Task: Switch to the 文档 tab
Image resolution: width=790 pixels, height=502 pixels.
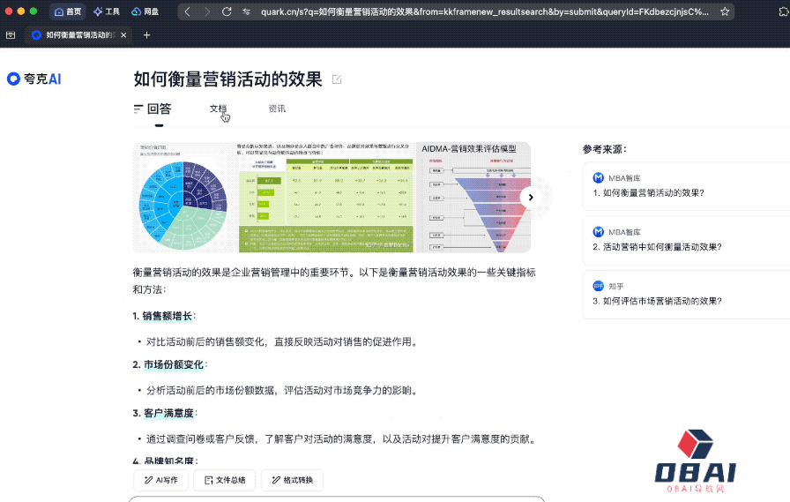Action: tap(218, 109)
